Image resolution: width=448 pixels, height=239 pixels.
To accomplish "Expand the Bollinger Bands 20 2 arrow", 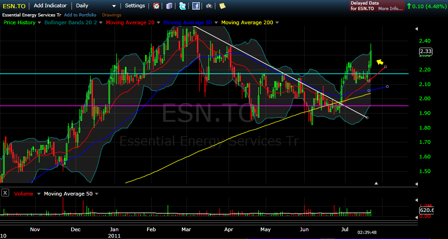I will click(102, 22).
